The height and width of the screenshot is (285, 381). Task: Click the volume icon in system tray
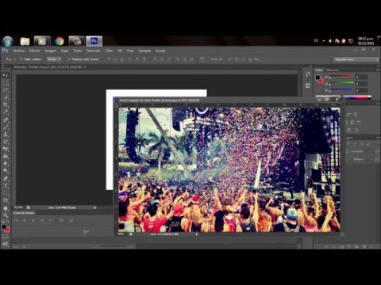click(330, 41)
